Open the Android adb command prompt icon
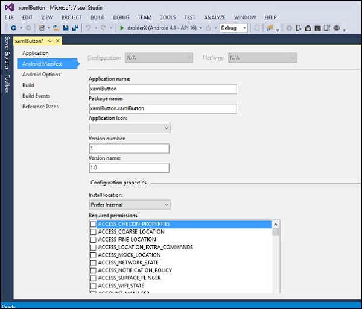Screen dimensions: 362x309 (318, 28)
